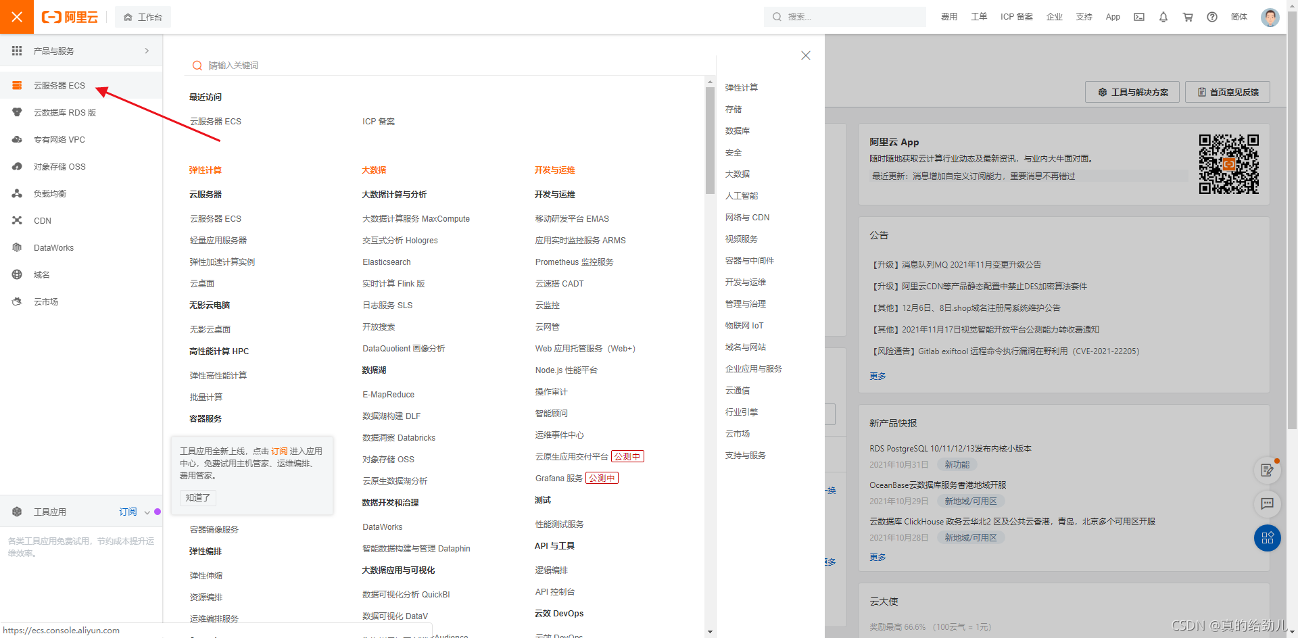1298x638 pixels.
Task: Close the products panel with X
Action: coord(806,55)
